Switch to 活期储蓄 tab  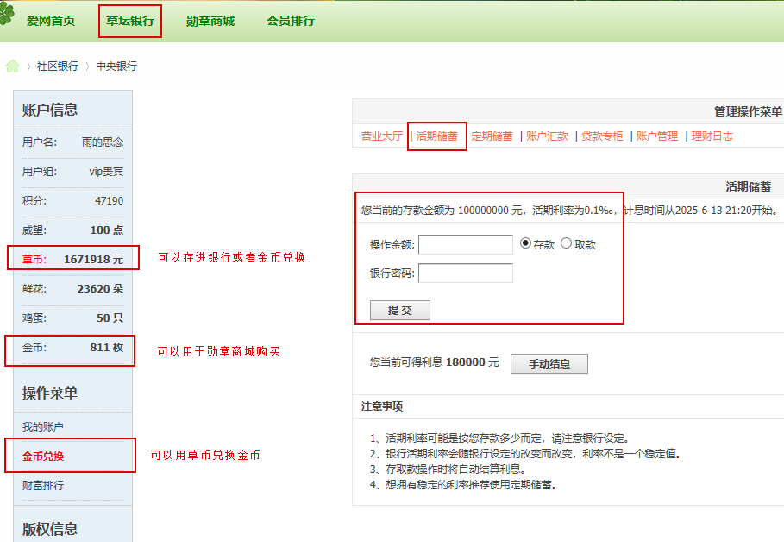437,136
